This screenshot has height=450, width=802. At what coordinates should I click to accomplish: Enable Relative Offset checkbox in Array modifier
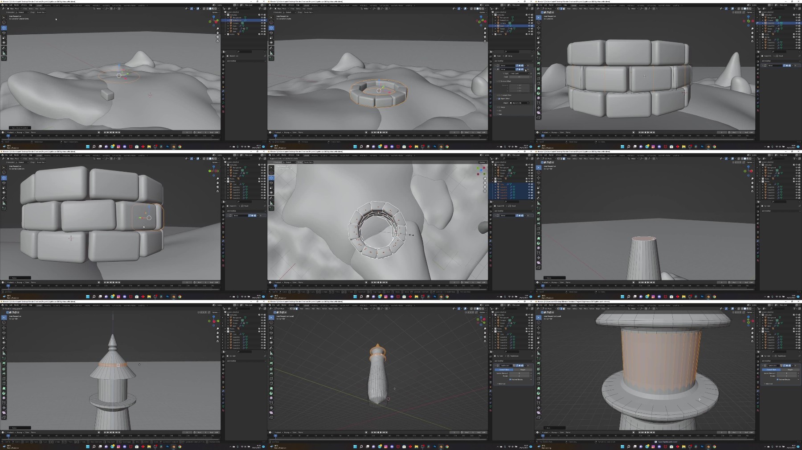(x=499, y=81)
